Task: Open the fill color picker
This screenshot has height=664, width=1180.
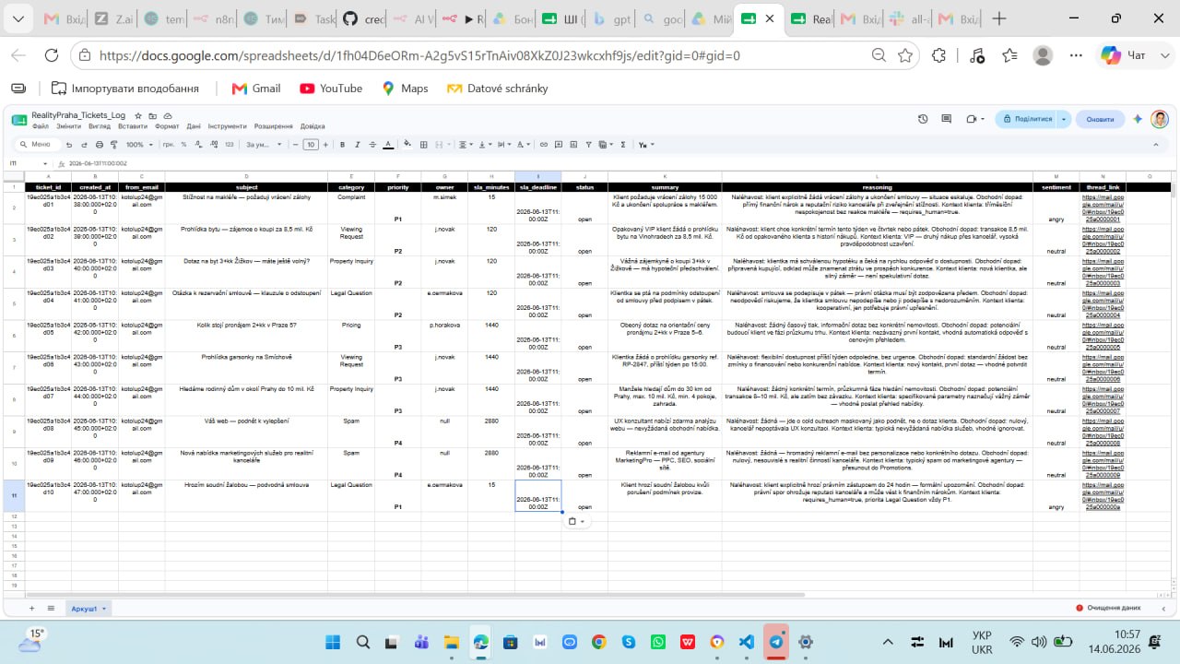Action: click(x=408, y=145)
